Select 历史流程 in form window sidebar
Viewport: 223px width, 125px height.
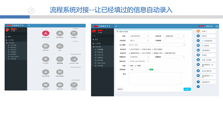(100, 66)
